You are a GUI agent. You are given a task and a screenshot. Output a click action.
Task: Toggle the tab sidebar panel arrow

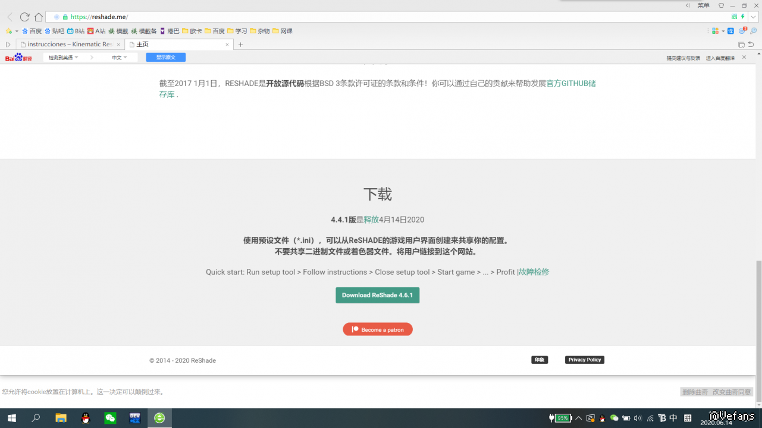[8, 45]
